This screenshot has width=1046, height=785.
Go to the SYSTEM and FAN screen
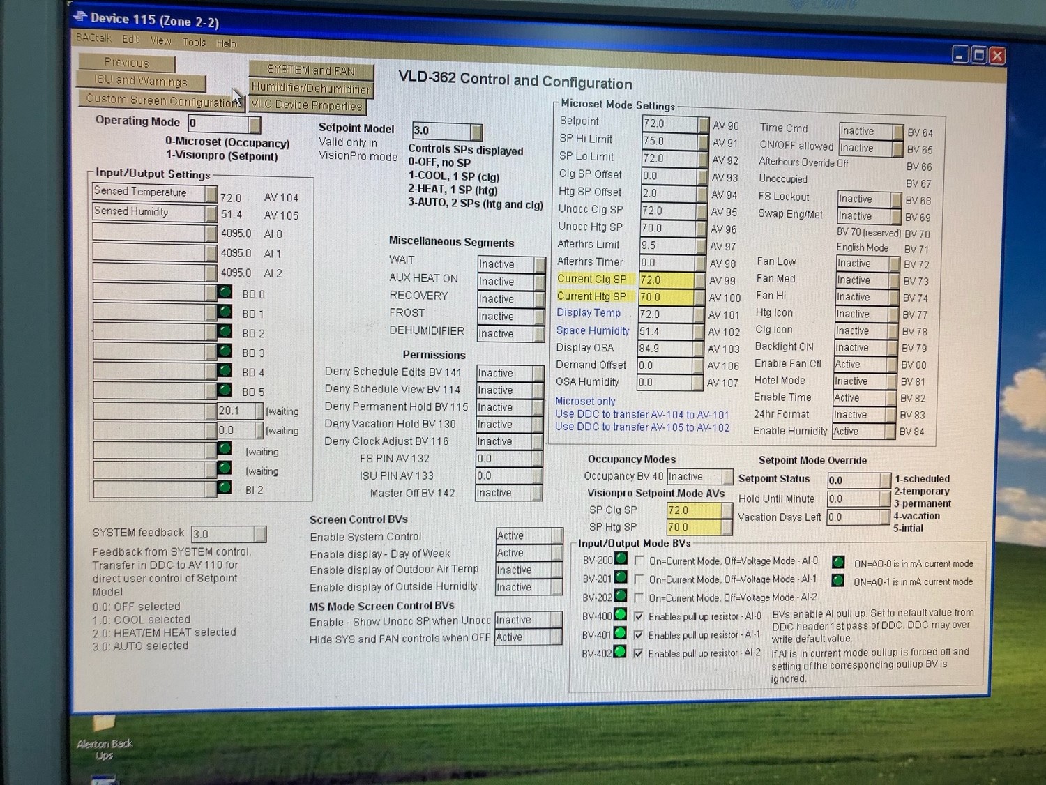click(x=311, y=70)
